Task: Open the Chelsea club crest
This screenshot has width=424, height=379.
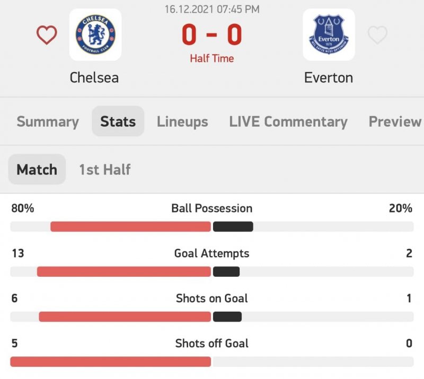Action: tap(95, 35)
